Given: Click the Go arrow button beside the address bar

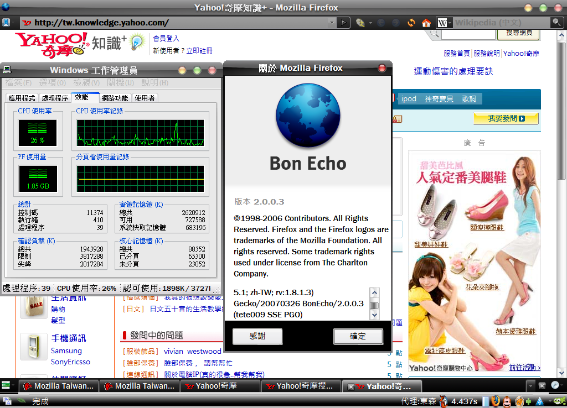Looking at the screenshot, I should (x=343, y=23).
